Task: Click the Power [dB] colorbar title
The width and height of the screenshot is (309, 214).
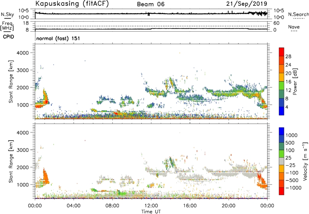Action: point(295,82)
